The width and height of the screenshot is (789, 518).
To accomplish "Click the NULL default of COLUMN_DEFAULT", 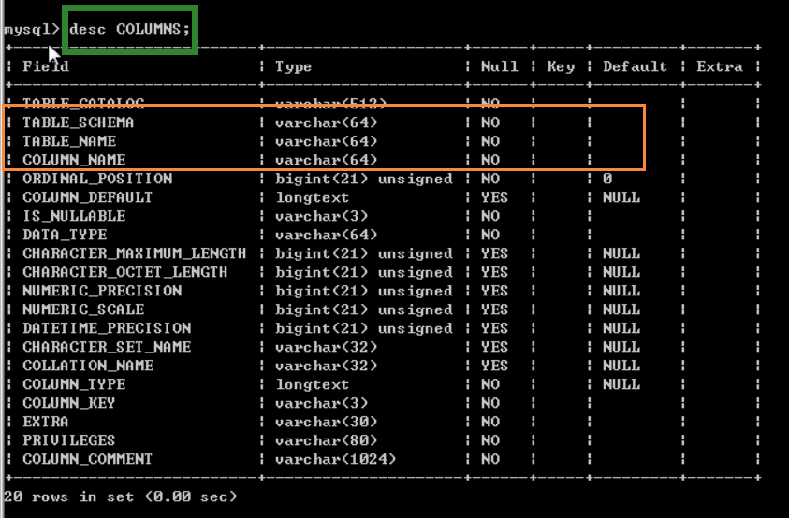I will 621,197.
